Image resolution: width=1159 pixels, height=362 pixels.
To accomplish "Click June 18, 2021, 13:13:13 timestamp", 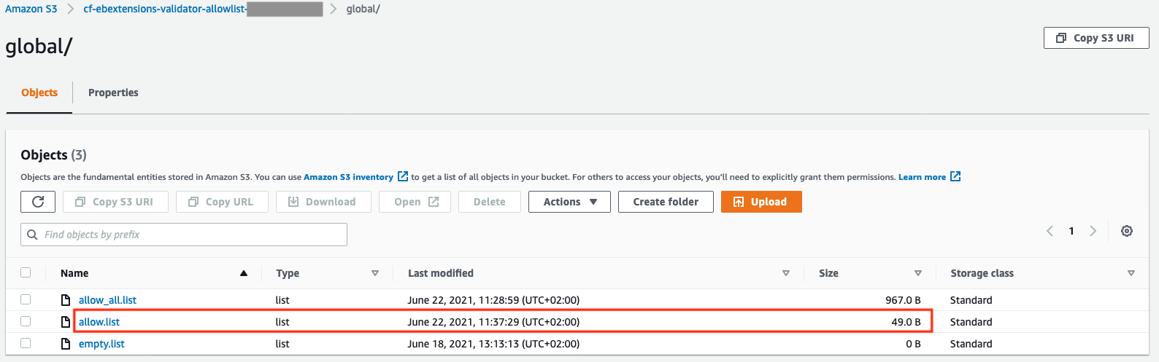I will 493,344.
